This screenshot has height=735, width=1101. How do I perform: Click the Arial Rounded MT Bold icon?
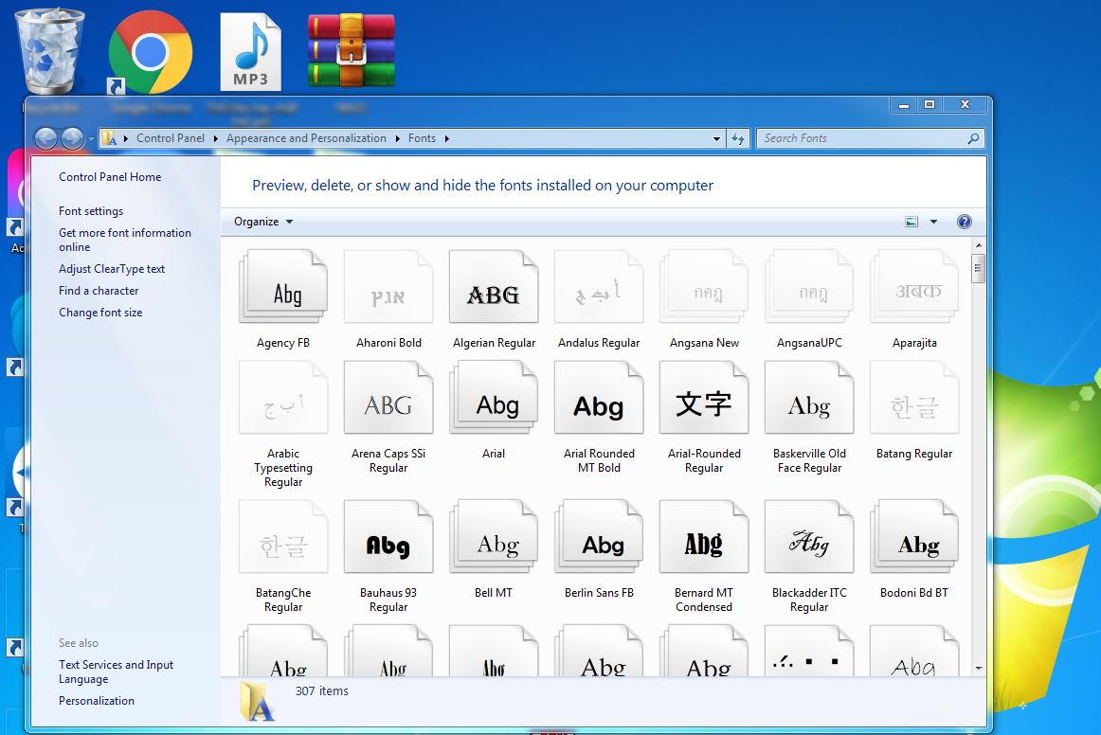[x=599, y=400]
